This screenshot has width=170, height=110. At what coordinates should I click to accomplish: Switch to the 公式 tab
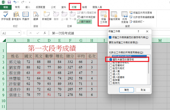53,7
